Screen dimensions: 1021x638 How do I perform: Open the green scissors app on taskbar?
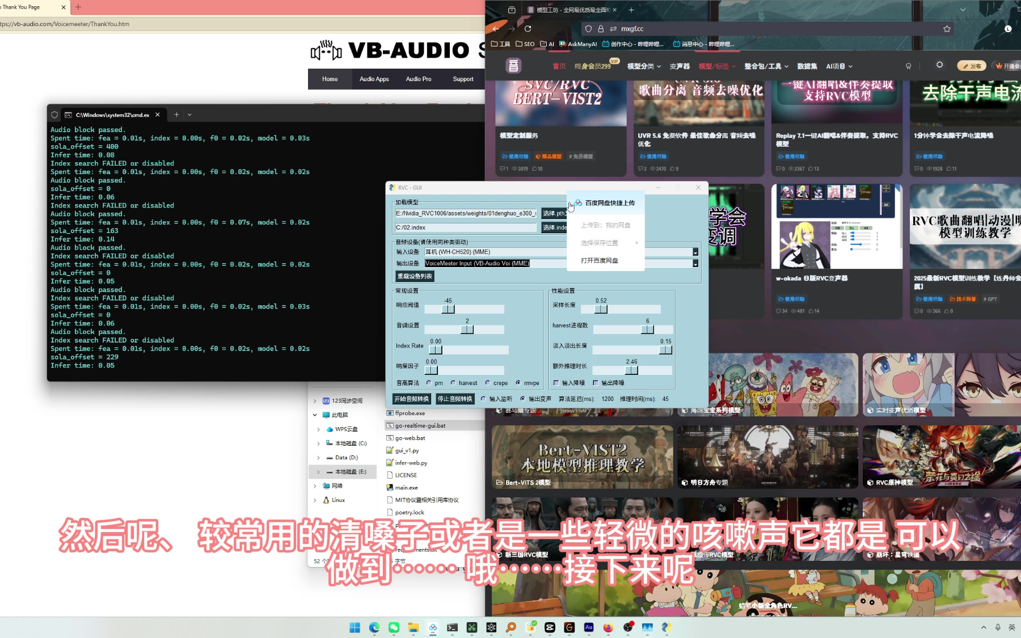472,627
